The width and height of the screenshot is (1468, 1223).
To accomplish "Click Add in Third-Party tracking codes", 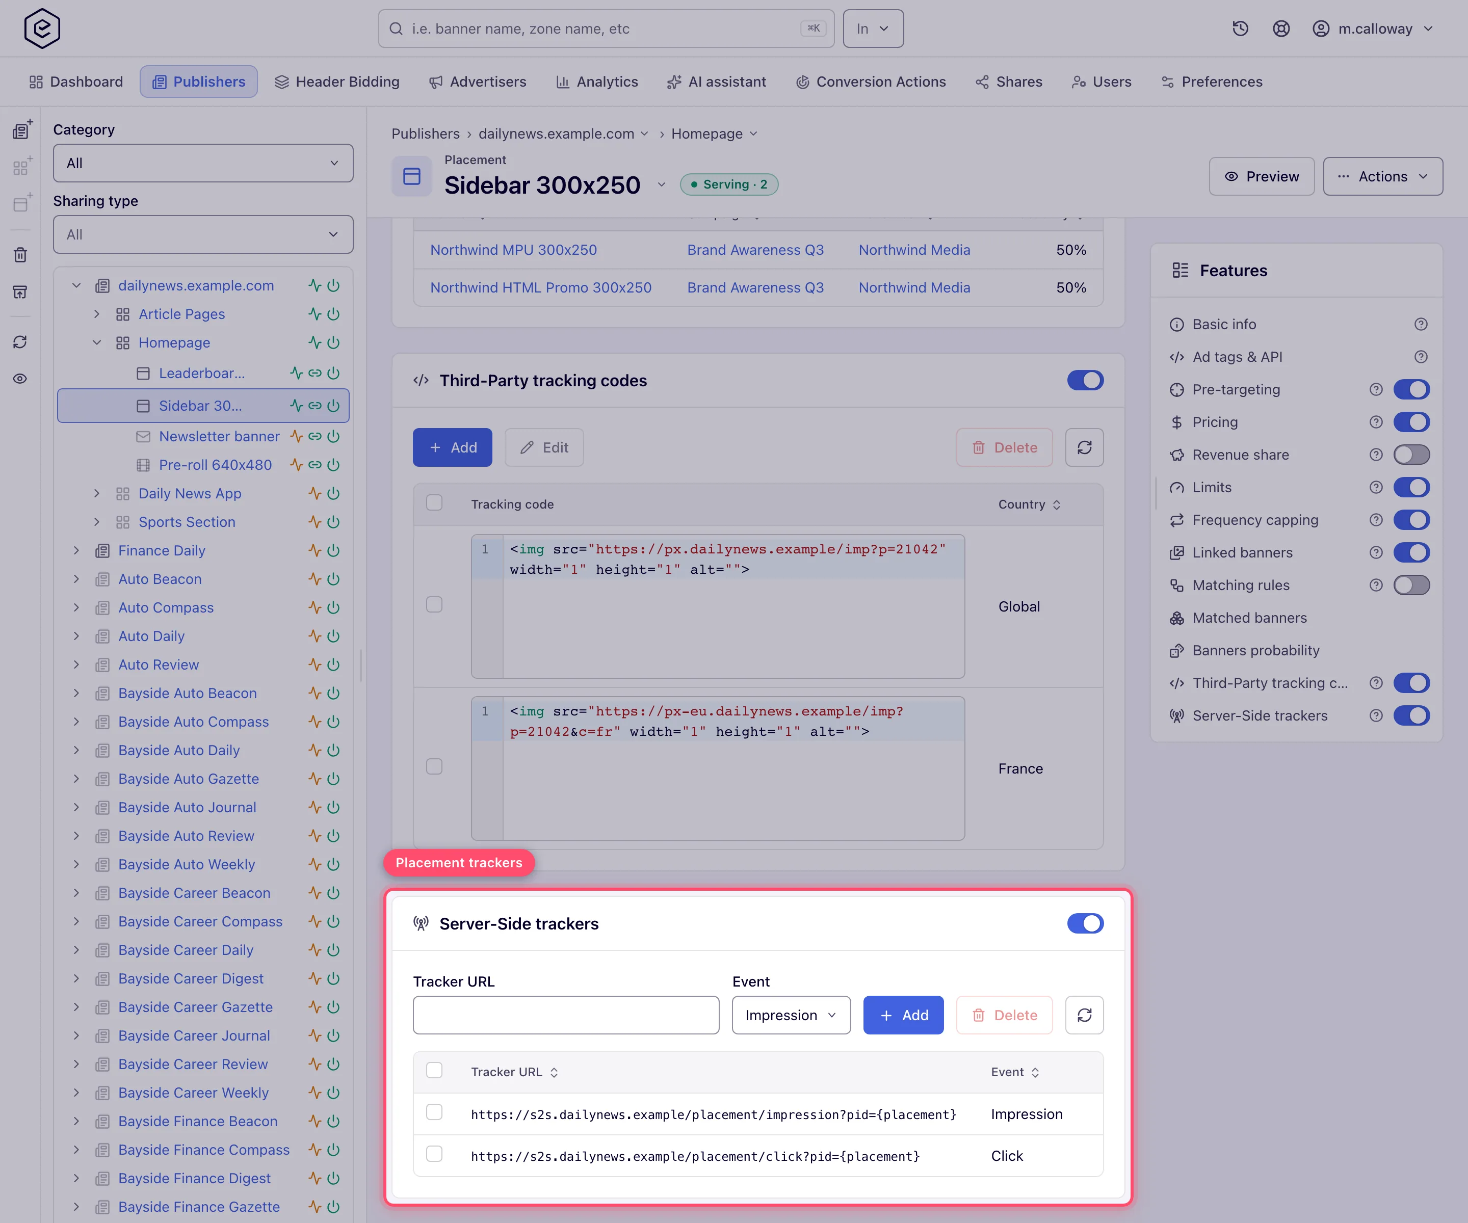I will click(452, 447).
